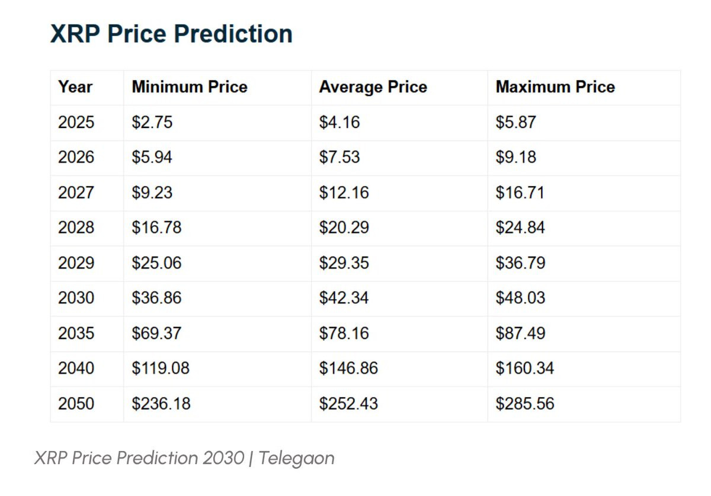Image resolution: width=711 pixels, height=496 pixels.
Task: Select the 2030 maximum price $48.03
Action: tap(520, 297)
